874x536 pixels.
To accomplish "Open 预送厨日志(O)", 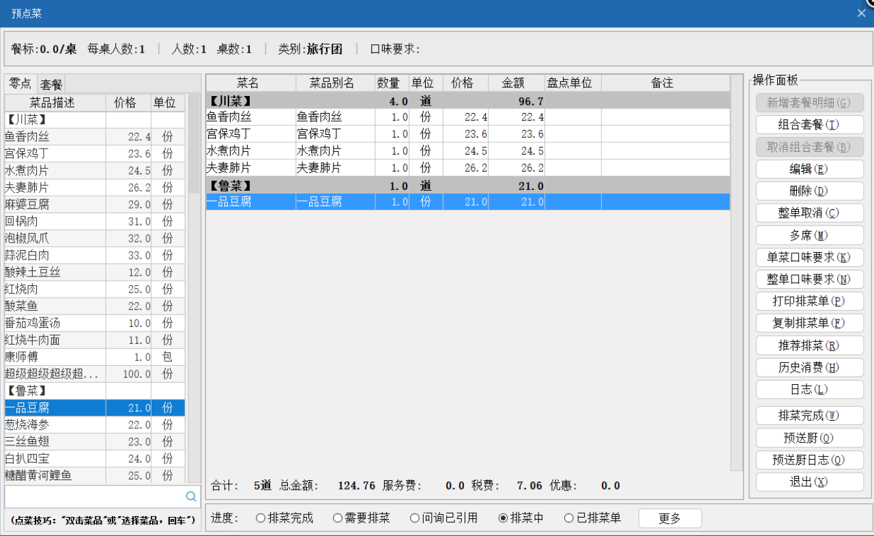I will point(809,460).
